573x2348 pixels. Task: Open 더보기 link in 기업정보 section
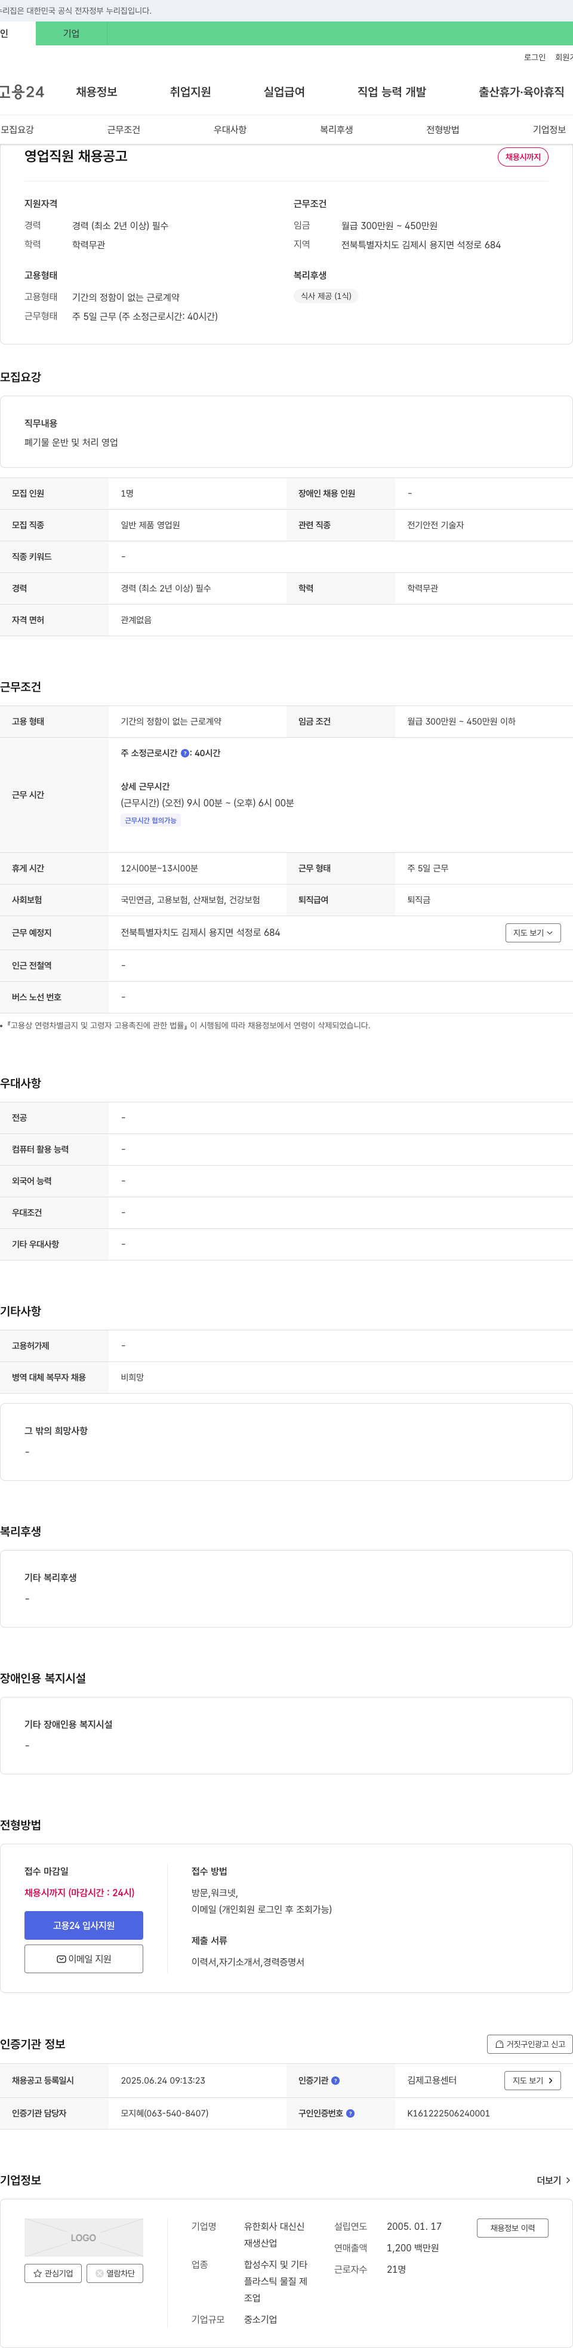(553, 2180)
